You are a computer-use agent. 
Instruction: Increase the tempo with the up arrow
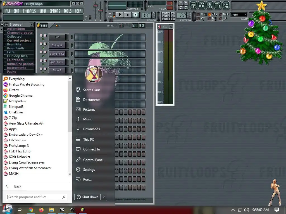[x=154, y=13]
